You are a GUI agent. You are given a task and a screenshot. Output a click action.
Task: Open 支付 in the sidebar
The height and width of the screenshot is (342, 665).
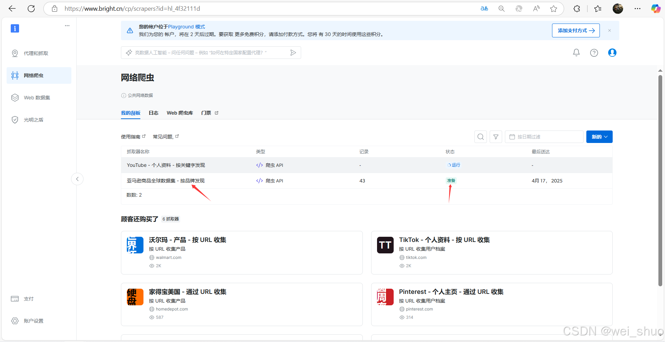[39, 299]
